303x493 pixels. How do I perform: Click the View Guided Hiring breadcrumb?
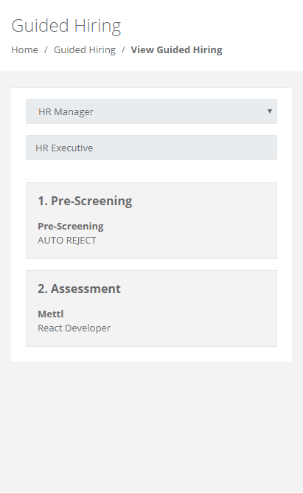[176, 49]
